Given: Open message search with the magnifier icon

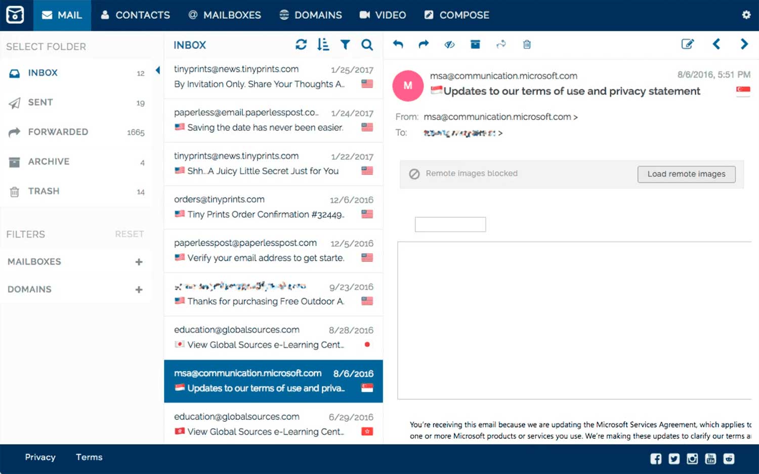Looking at the screenshot, I should (x=367, y=45).
